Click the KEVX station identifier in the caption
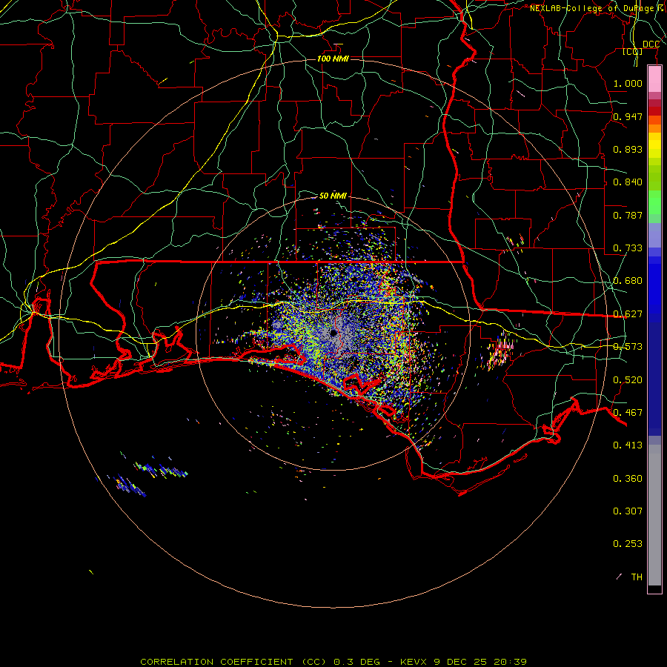Image resolution: width=667 pixels, height=667 pixels. tap(414, 662)
